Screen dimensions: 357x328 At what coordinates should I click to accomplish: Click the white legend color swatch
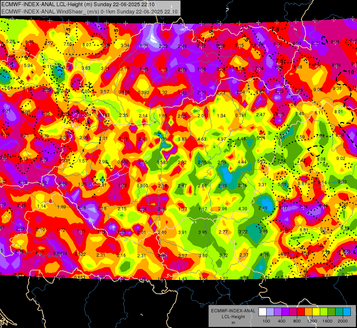(x=263, y=312)
